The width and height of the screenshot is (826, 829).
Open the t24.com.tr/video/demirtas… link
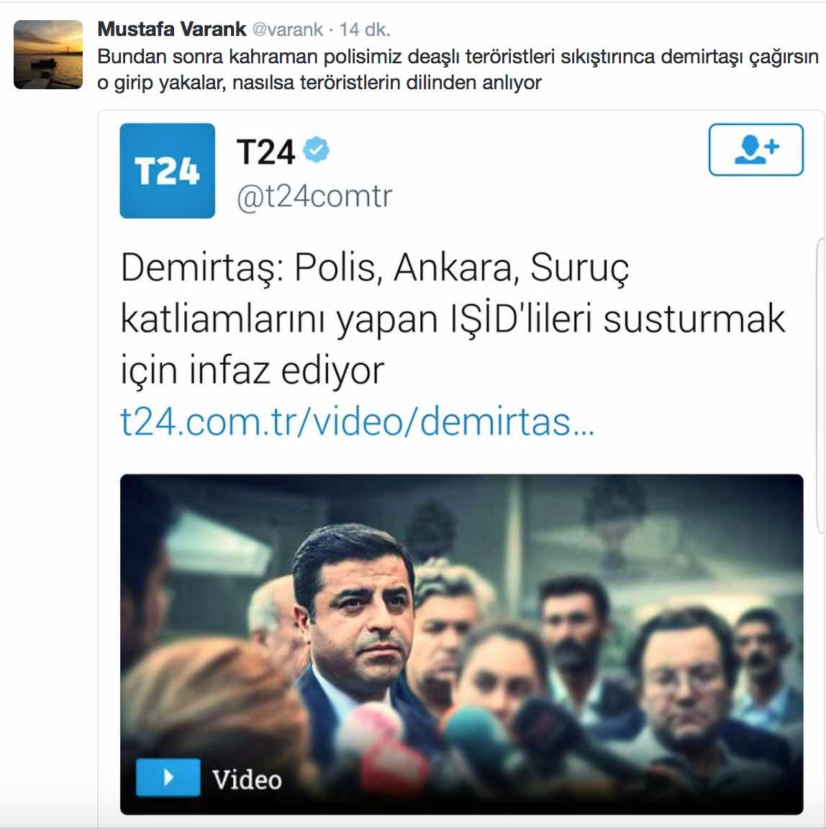[358, 422]
